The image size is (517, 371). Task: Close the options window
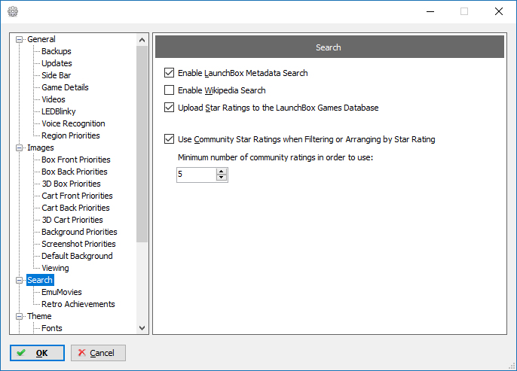499,11
